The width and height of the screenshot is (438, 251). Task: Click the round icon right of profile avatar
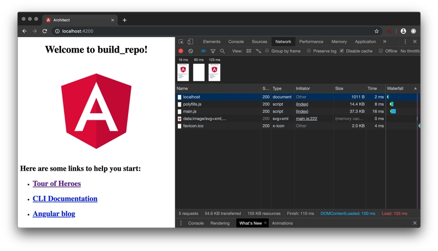coord(413,31)
